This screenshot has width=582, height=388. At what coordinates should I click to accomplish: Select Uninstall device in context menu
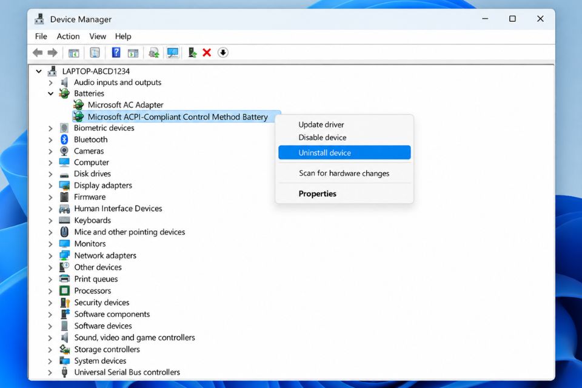[344, 153]
